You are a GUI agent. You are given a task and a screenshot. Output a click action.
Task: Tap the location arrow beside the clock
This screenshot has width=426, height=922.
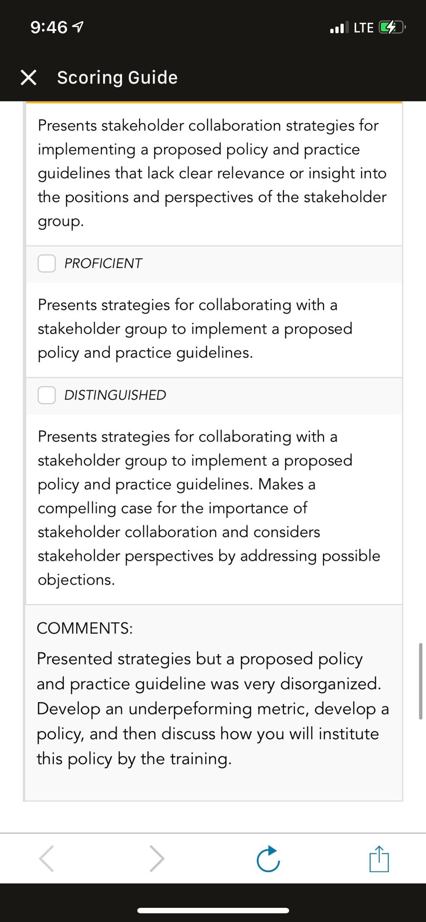[x=78, y=28]
